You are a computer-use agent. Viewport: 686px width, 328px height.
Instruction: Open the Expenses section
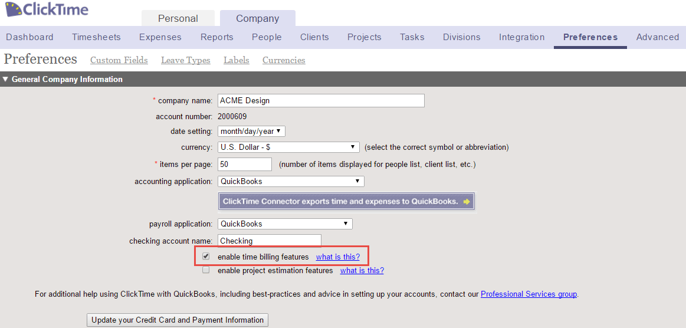(160, 37)
